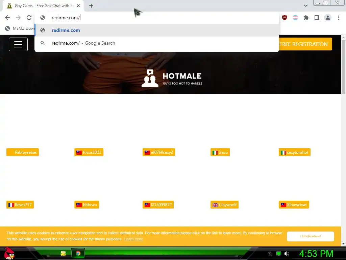Reload the current page
Viewport: 346px width, 260px height.
(29, 18)
